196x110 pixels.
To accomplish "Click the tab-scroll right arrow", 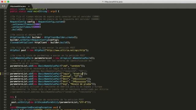I will 4,6.
